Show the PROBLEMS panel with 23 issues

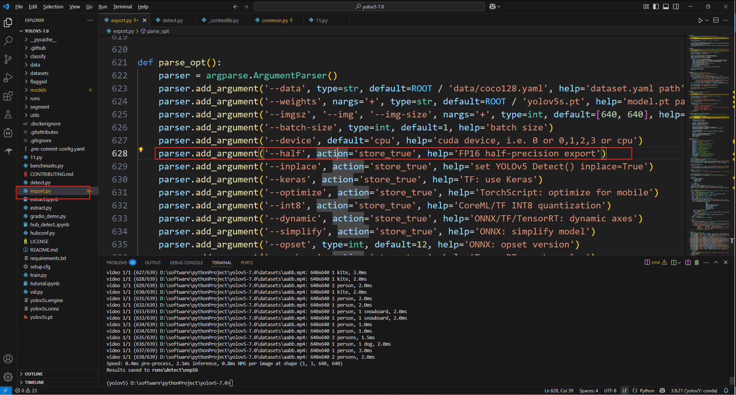point(117,262)
